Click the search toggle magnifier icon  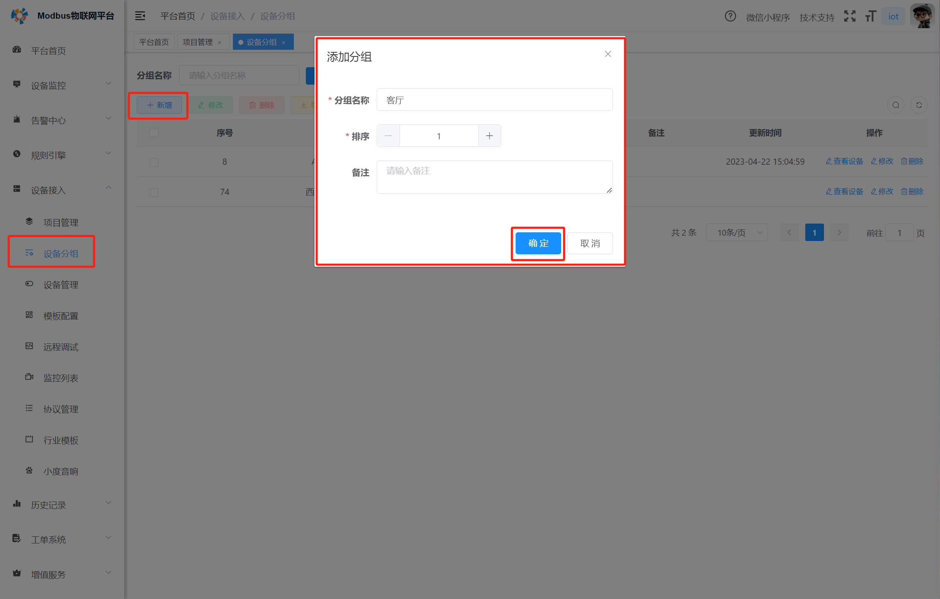pyautogui.click(x=896, y=105)
